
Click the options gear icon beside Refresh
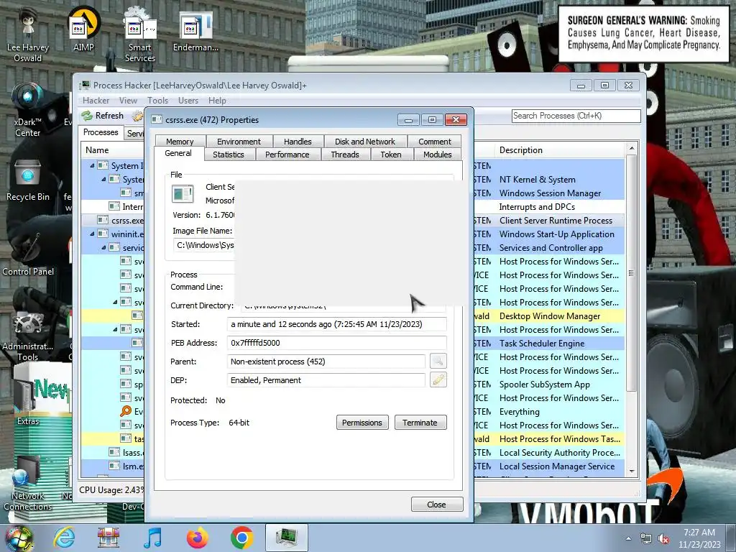[x=137, y=116]
